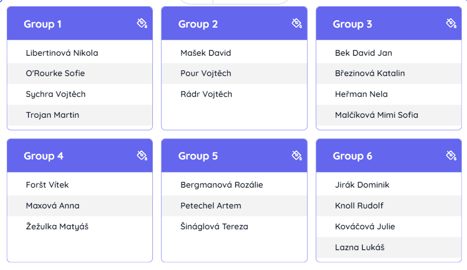Select Petechel Artem row

click(x=211, y=206)
